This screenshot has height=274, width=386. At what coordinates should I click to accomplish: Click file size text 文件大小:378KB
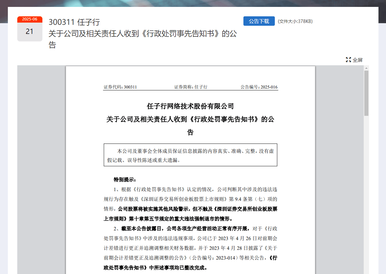tap(295, 21)
